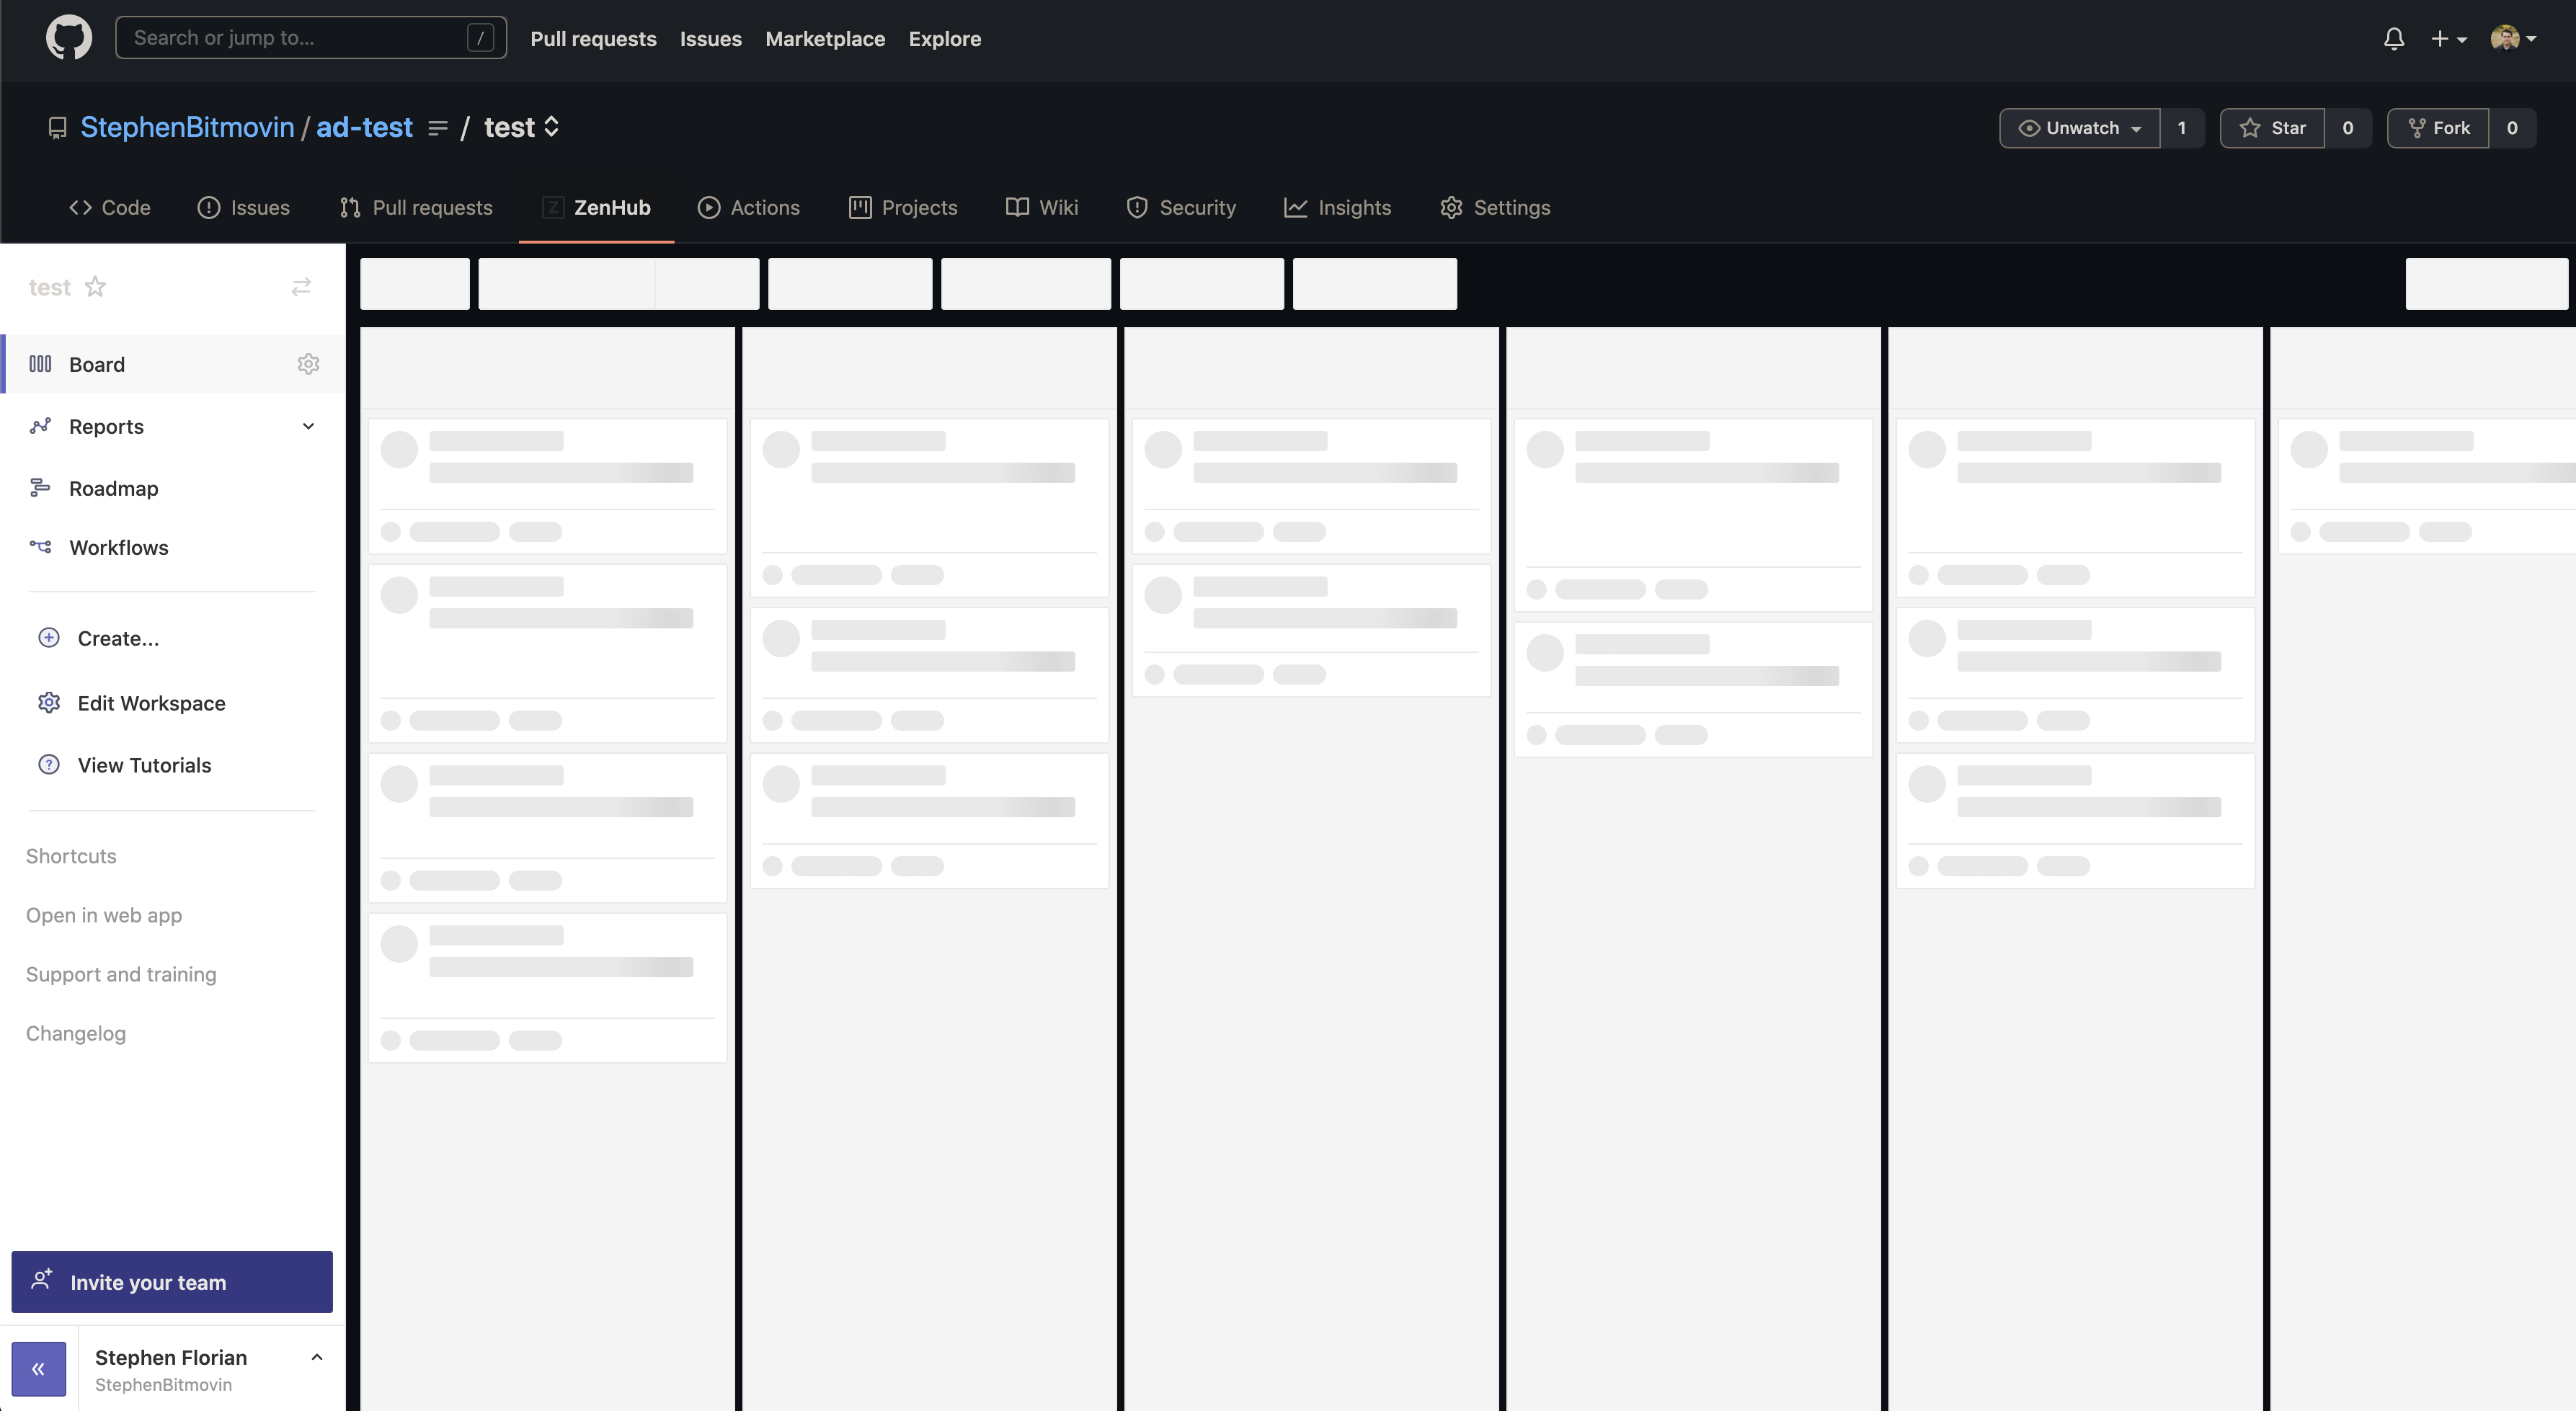Screen dimensions: 2576x1411
Task: Switch to the Issues repository tab
Action: (x=244, y=207)
